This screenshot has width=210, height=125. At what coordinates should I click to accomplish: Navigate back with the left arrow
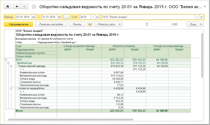click(17, 6)
